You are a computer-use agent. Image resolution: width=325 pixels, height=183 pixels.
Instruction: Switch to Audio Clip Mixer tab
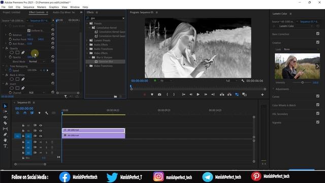click(64, 12)
